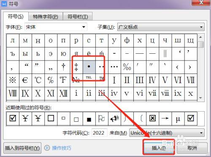Select the reference mark ※ symbol
The width and height of the screenshot is (211, 157).
coord(13,80)
